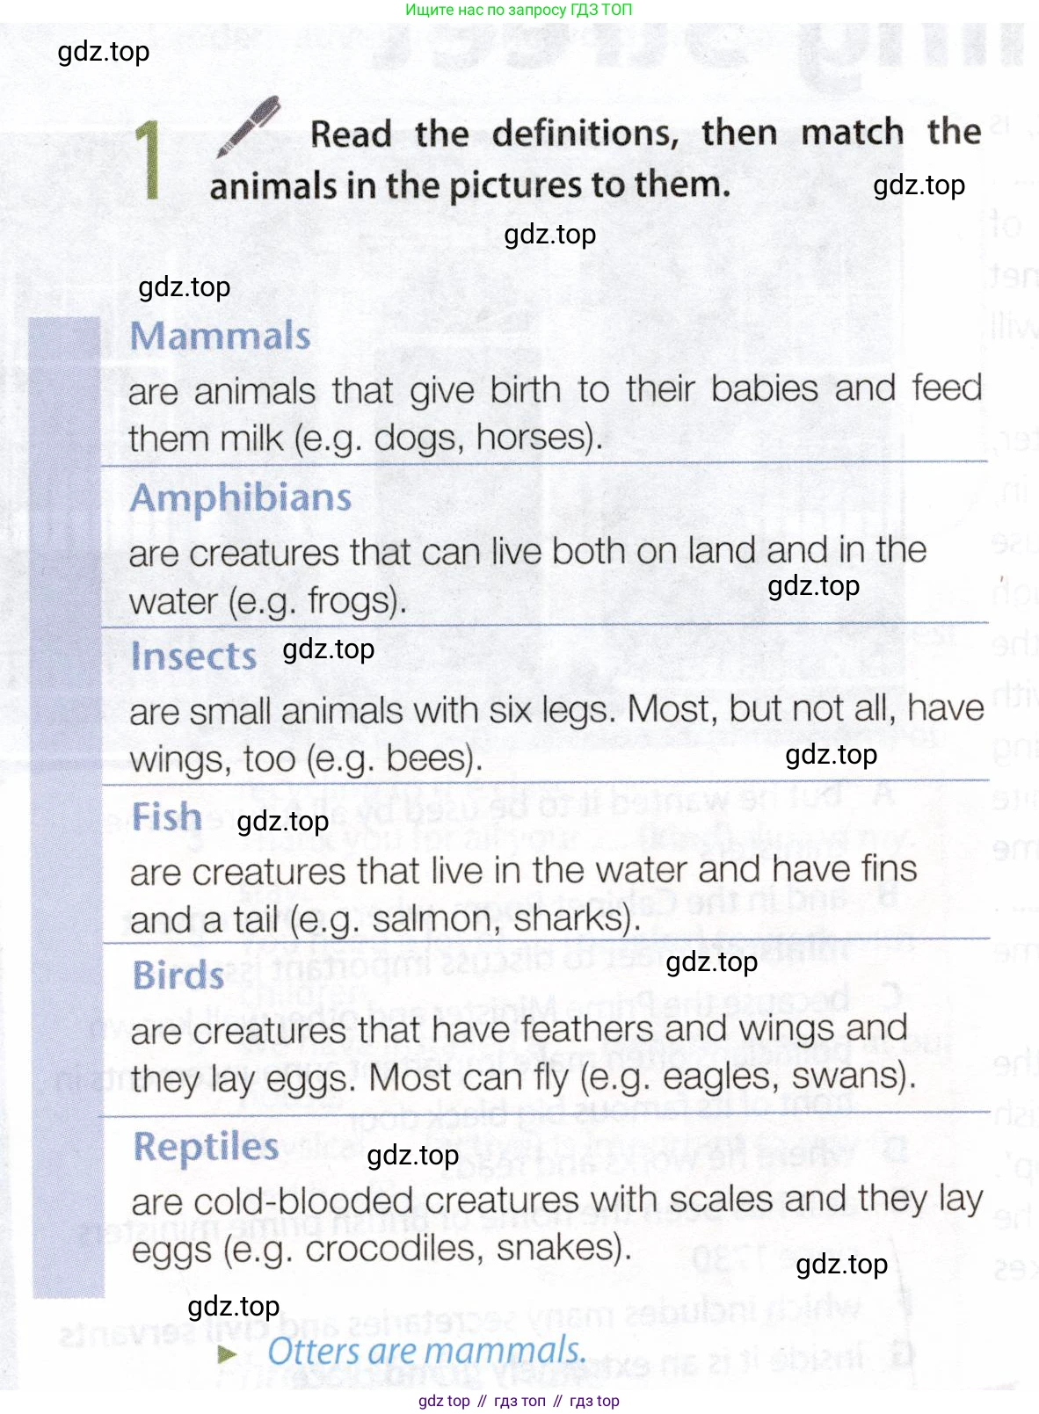
Task: Click the Reptiles definition mentioning crocodiles, snakes
Action: [x=557, y=1224]
